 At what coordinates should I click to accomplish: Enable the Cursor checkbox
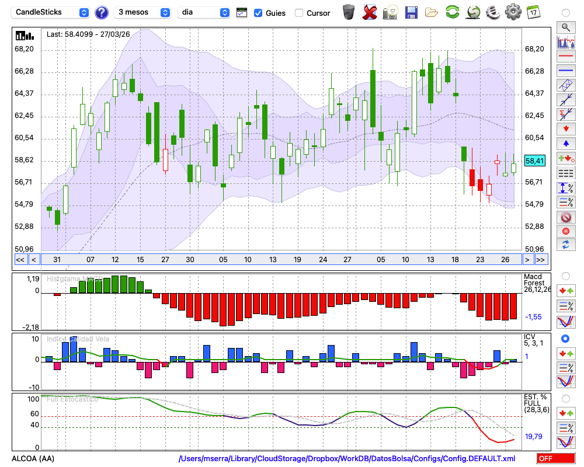(299, 13)
